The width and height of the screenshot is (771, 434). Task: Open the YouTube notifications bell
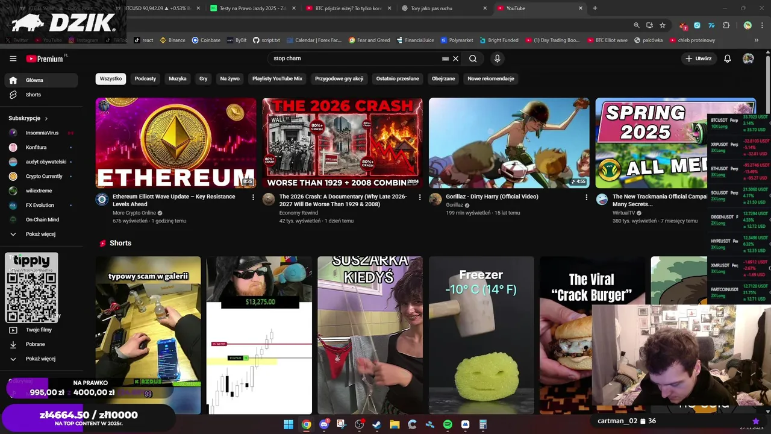pos(728,58)
